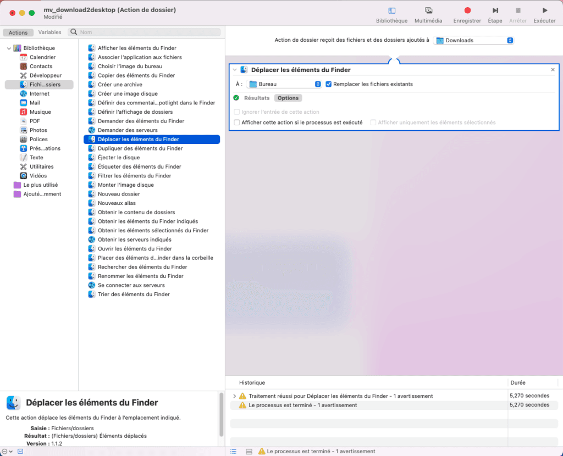Click the description pane scrollbar
The image size is (563, 456).
[x=221, y=415]
